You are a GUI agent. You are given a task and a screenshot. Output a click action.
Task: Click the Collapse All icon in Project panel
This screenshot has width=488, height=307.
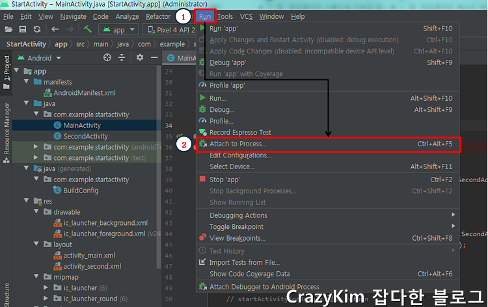pyautogui.click(x=122, y=57)
